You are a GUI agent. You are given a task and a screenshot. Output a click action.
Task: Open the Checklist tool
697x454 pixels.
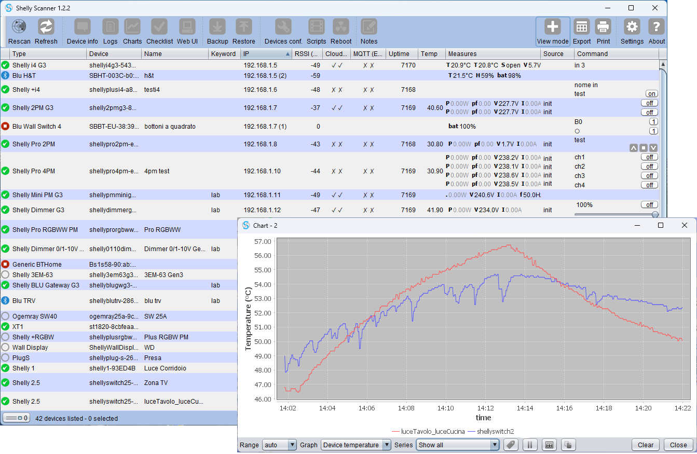tap(159, 32)
